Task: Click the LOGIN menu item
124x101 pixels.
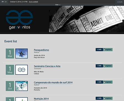Action: pos(120,2)
